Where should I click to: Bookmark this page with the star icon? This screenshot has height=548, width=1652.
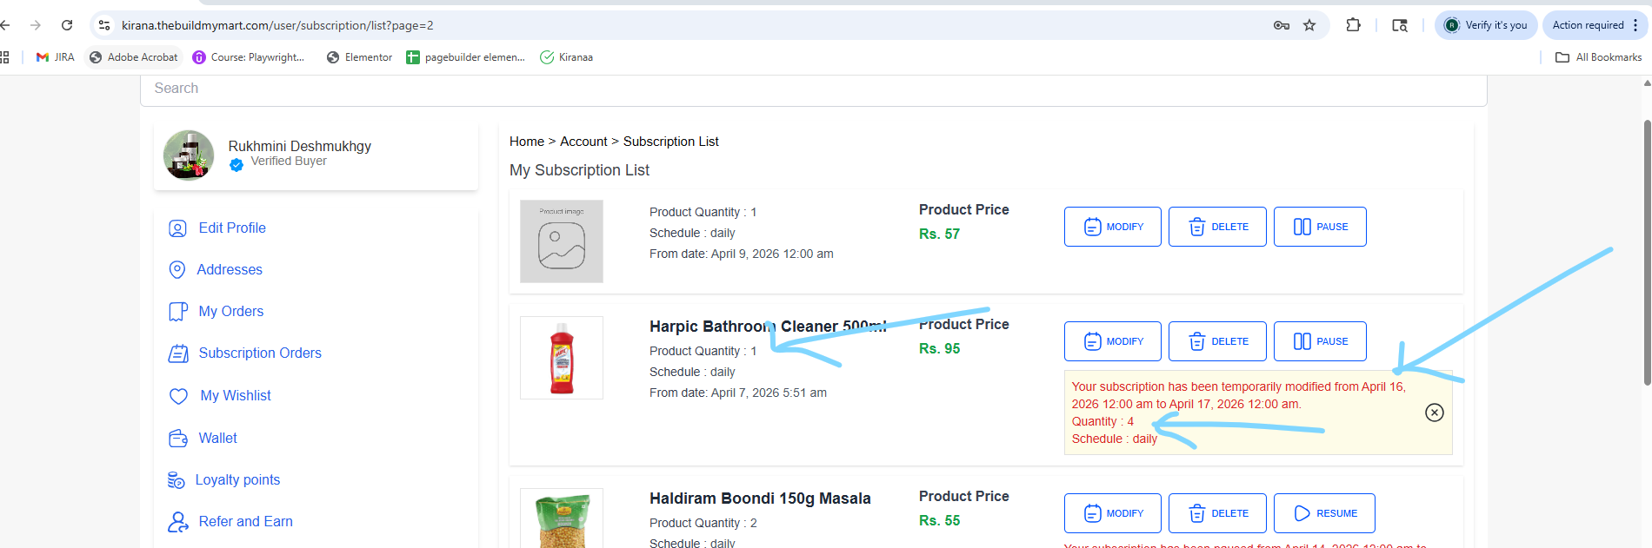pos(1309,25)
